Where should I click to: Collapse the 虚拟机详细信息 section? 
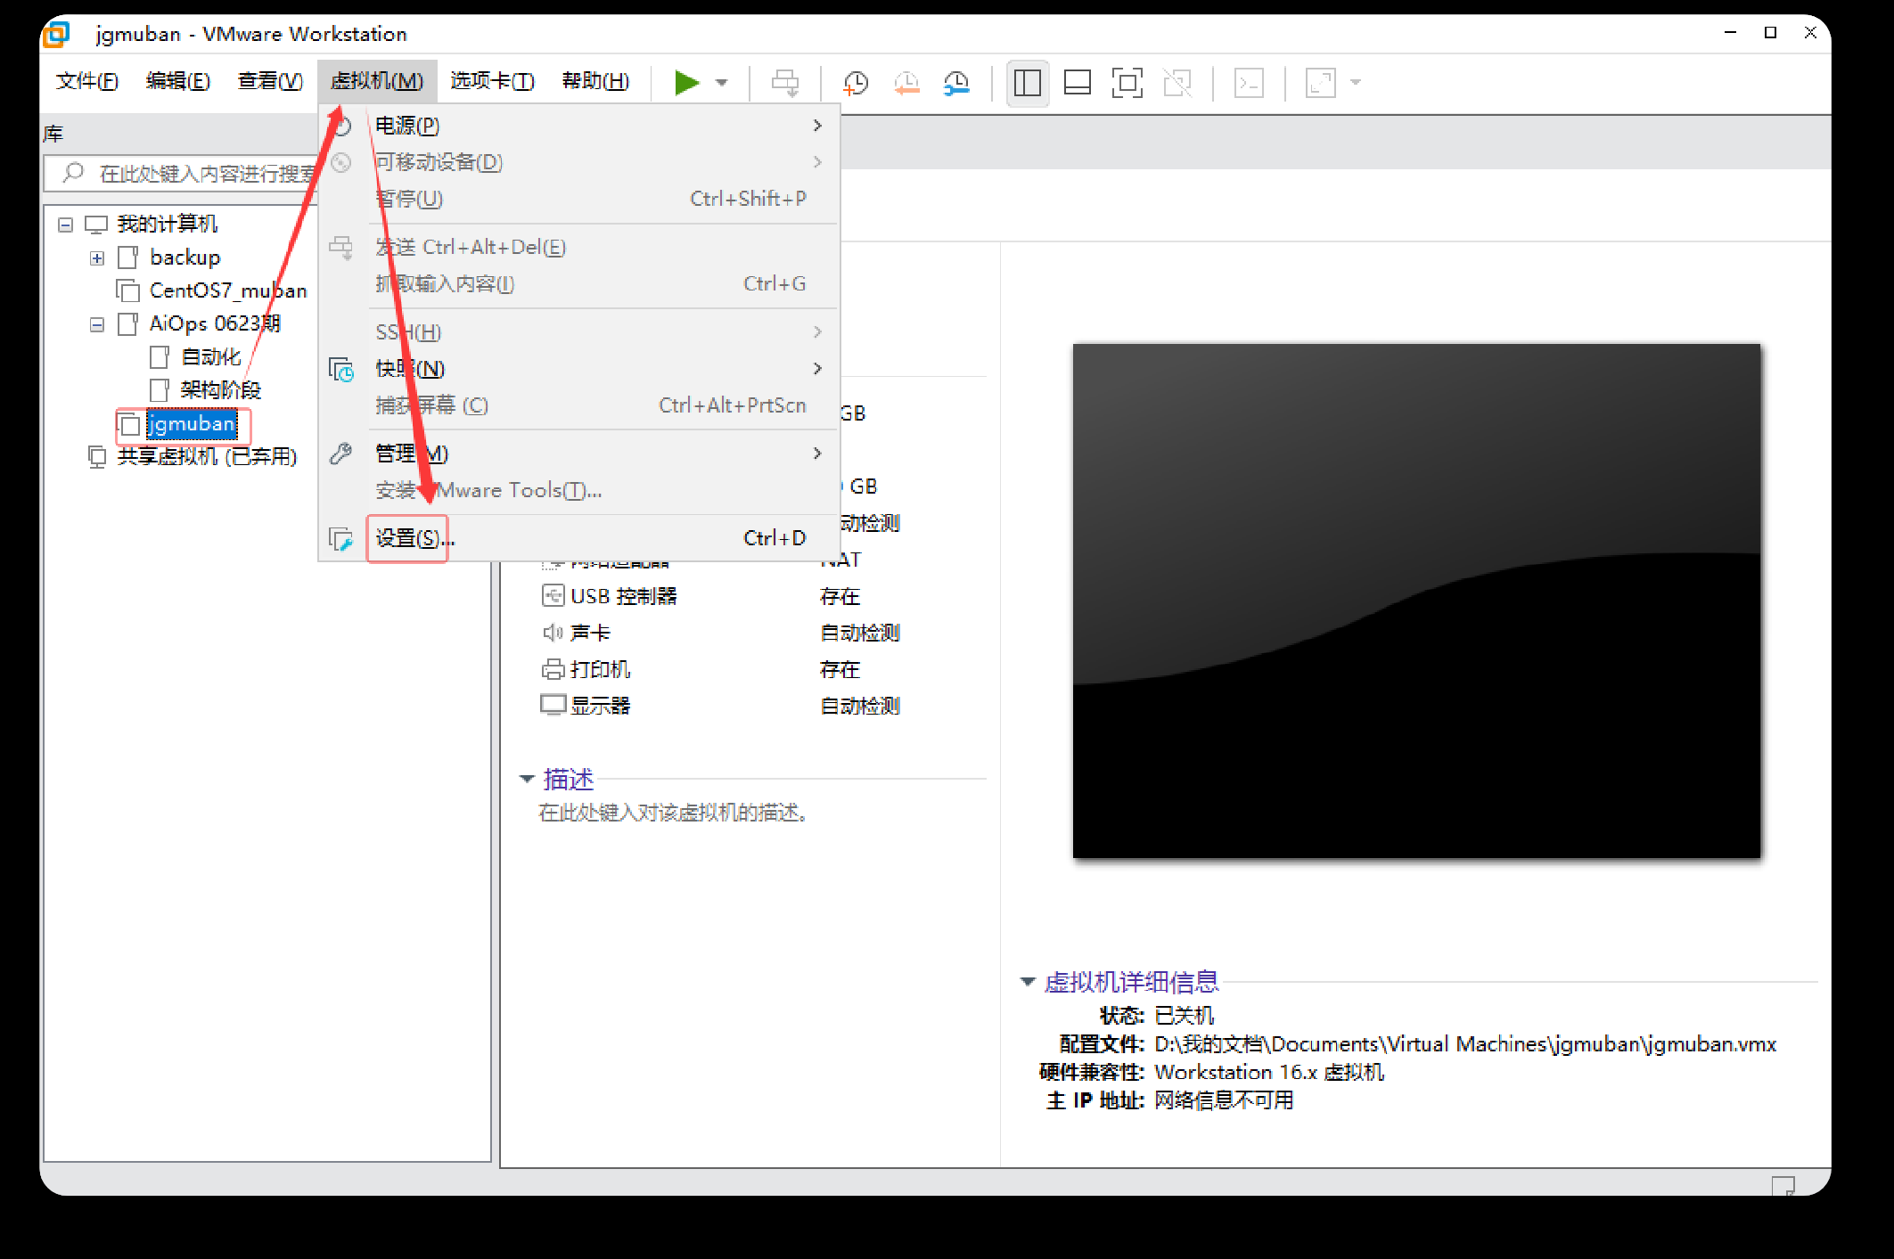pyautogui.click(x=1028, y=982)
